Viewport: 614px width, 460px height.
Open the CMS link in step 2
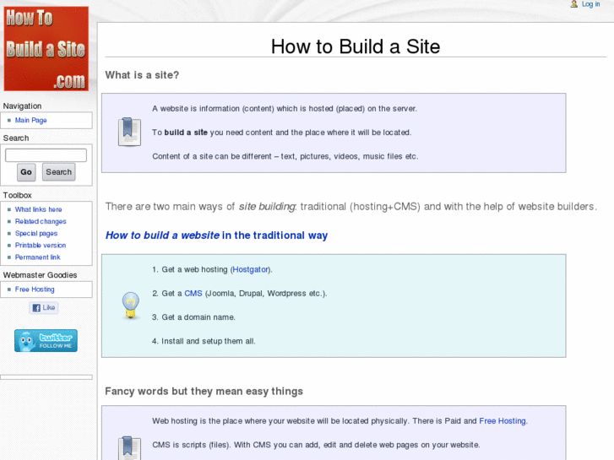coord(193,293)
